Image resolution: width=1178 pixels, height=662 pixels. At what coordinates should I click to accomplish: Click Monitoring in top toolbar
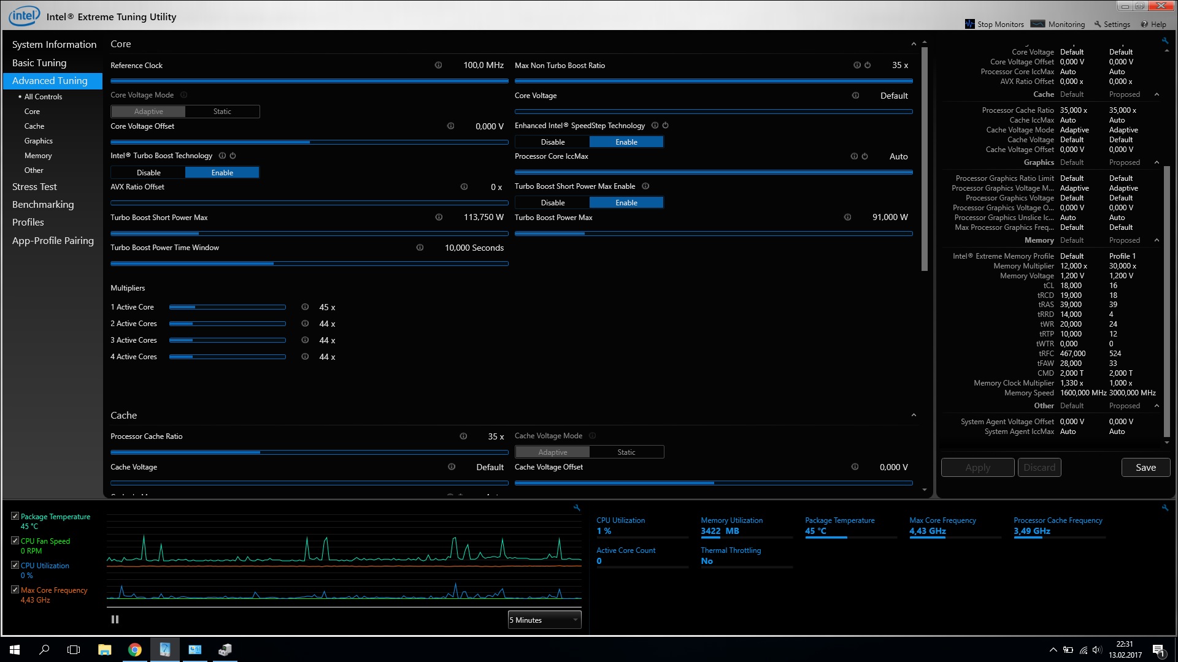tap(1058, 24)
